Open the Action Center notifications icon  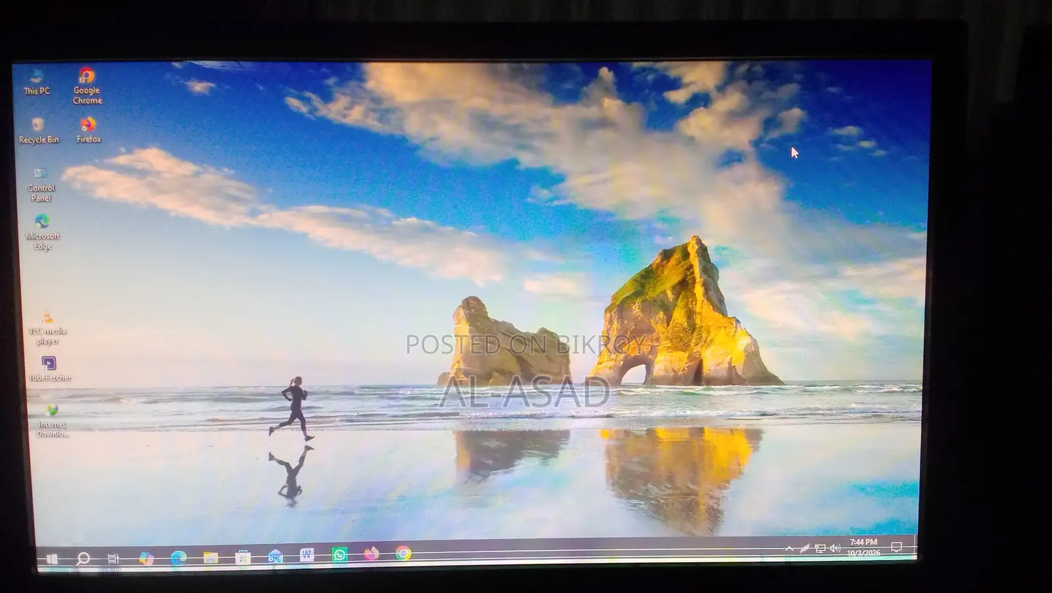896,547
